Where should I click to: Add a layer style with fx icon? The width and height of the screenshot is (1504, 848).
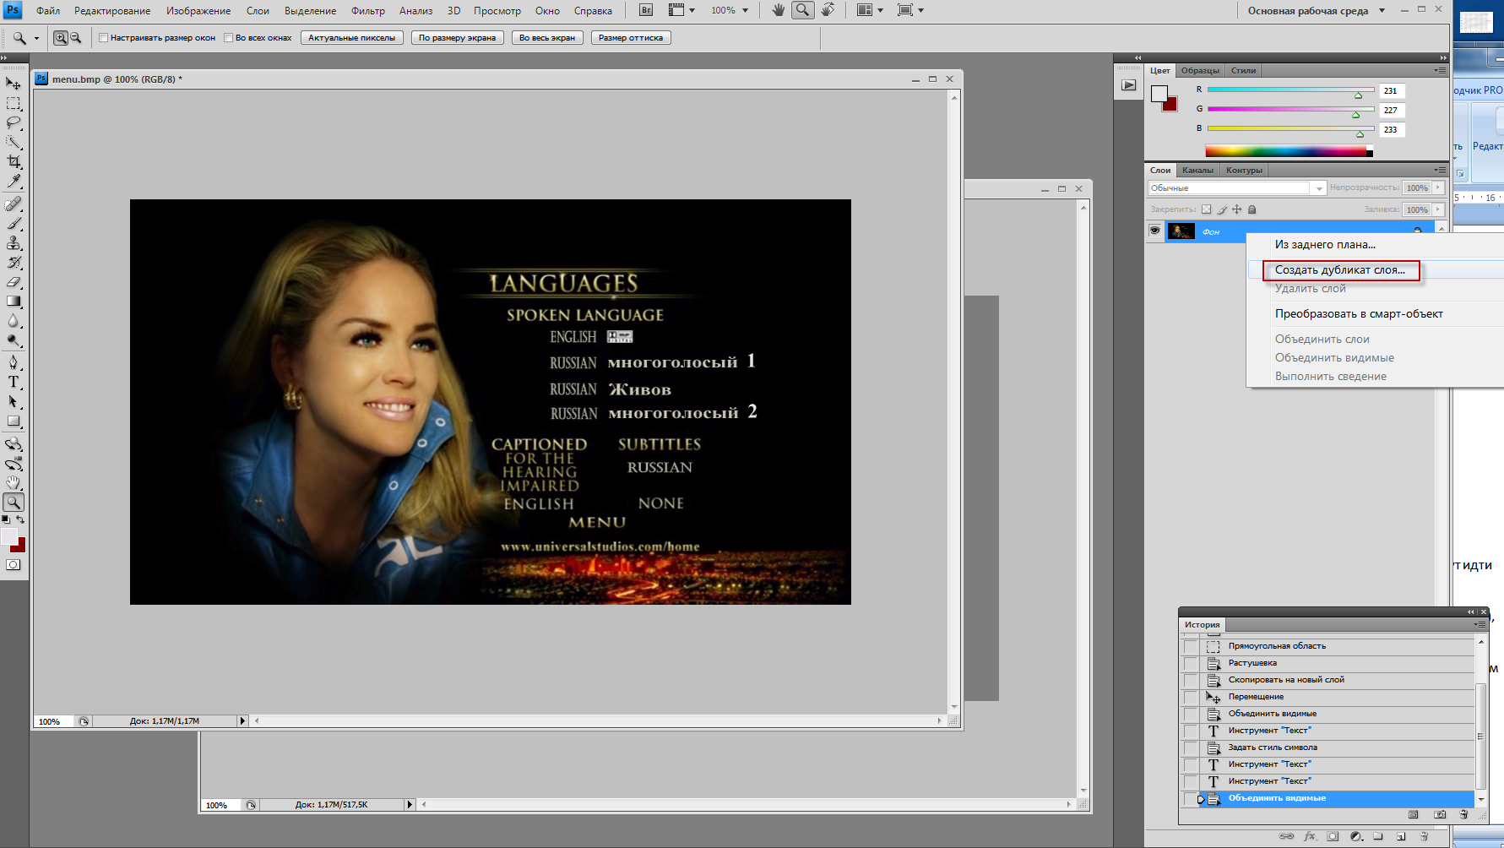pos(1310,836)
